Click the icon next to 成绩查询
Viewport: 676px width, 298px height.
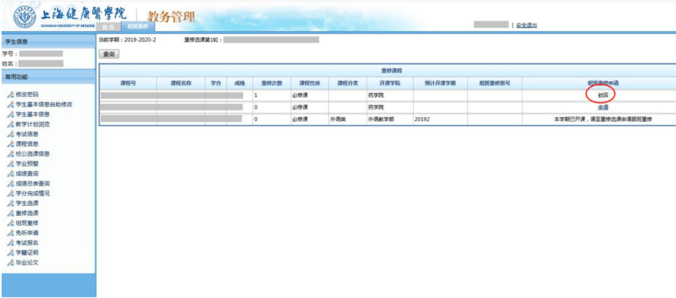point(10,174)
